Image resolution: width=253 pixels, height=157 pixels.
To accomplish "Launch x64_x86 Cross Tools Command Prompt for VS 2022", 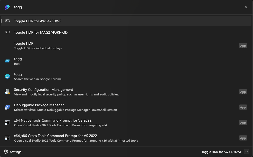I will click(126, 138).
